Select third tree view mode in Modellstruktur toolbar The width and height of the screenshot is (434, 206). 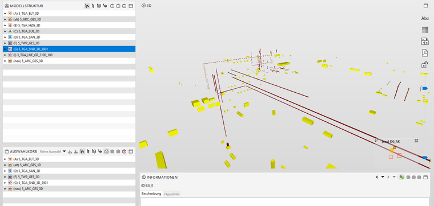[99, 6]
